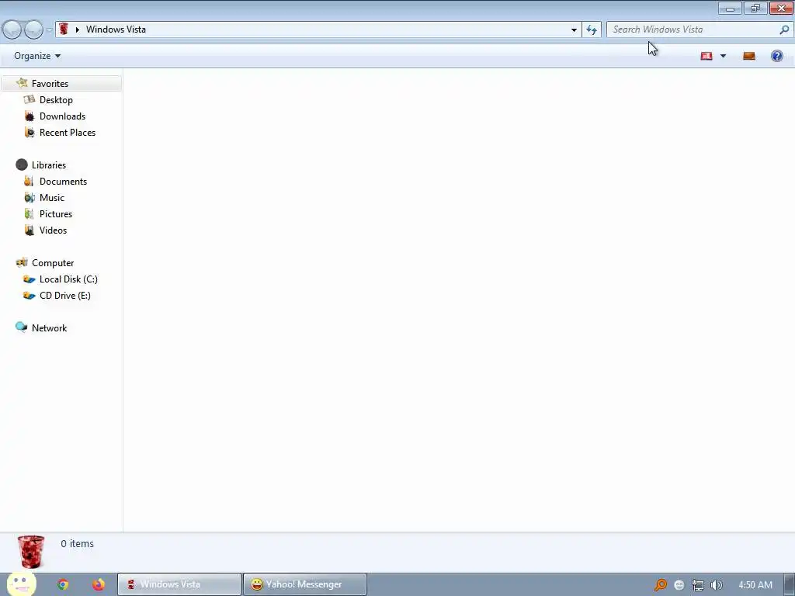This screenshot has width=795, height=596.
Task: Click the smiley face tray icon
Action: click(679, 585)
